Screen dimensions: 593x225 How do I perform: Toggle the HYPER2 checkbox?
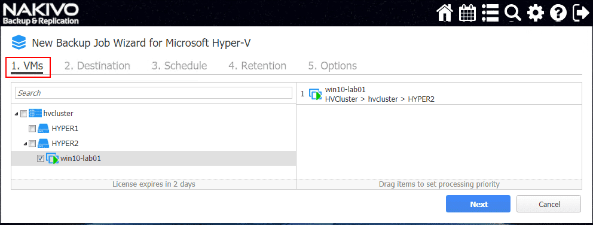(x=32, y=144)
